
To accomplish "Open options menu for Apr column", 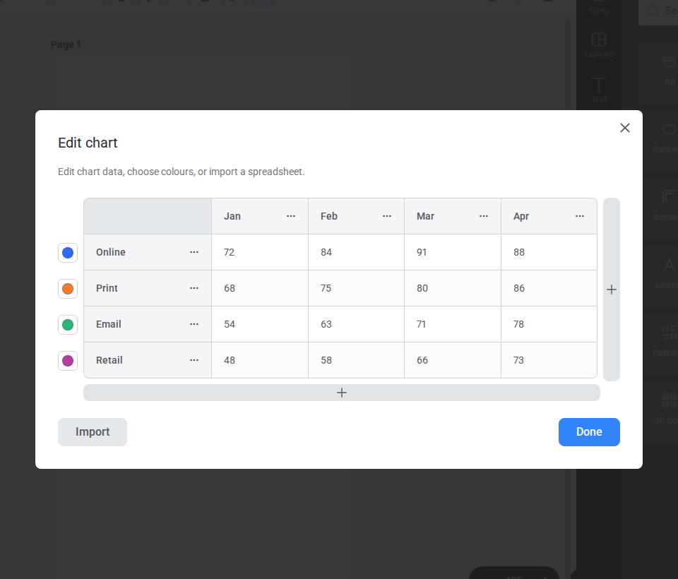I will coord(580,216).
